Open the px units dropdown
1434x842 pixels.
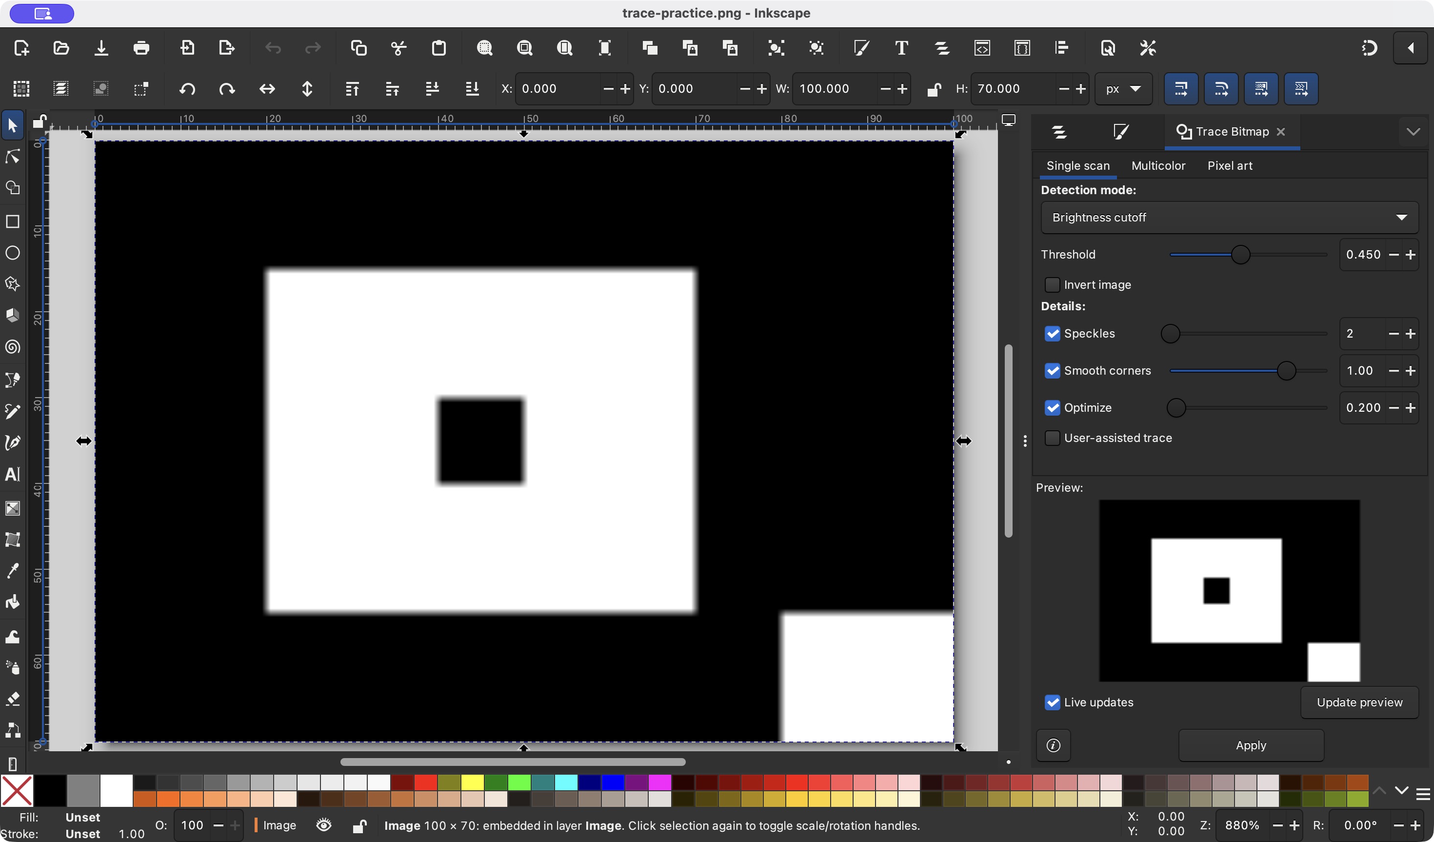tap(1123, 89)
